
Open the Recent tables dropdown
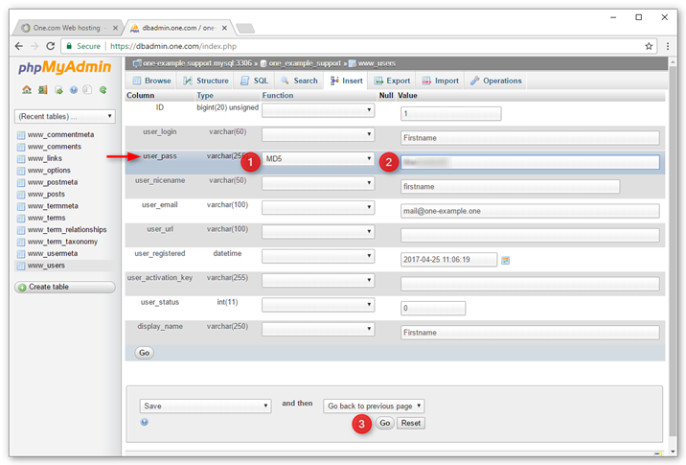pyautogui.click(x=65, y=116)
